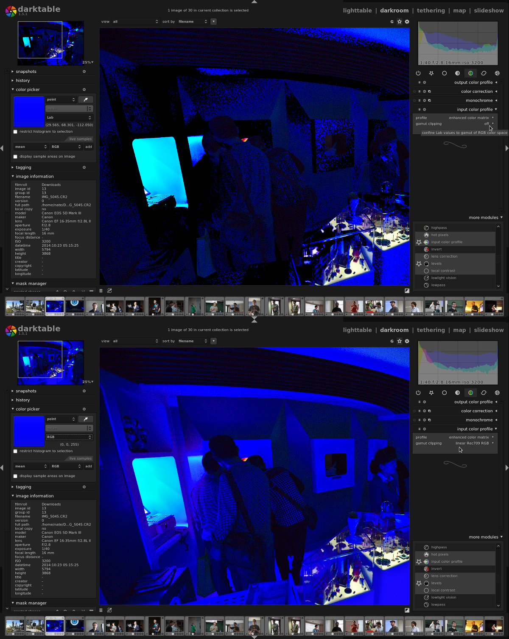Viewport: 509px width, 639px height.
Task: Select the color module group icon in upper window
Action: pos(470,73)
